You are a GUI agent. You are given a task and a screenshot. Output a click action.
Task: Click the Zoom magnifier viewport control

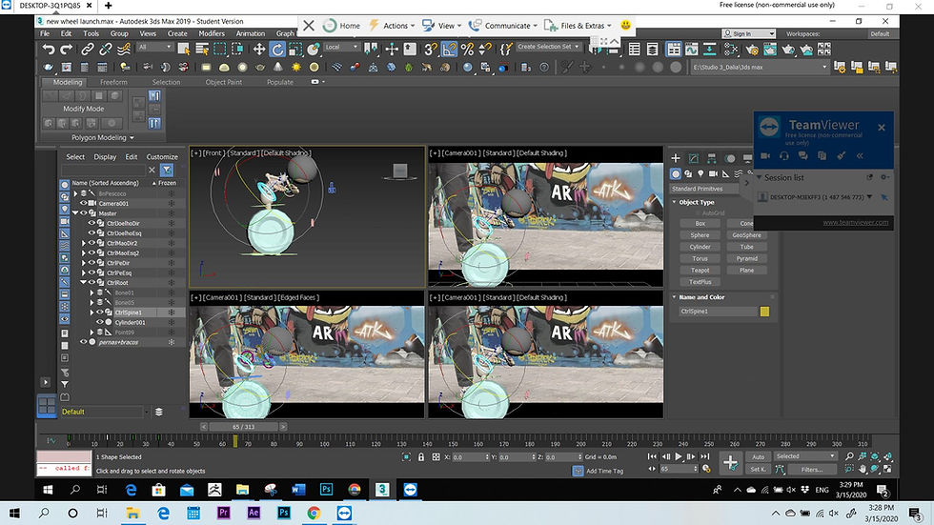849,456
